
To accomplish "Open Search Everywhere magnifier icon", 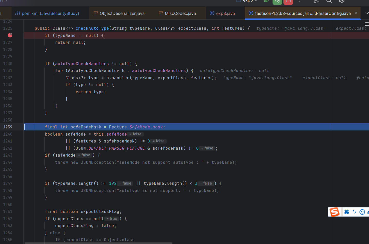I will pos(329,1).
